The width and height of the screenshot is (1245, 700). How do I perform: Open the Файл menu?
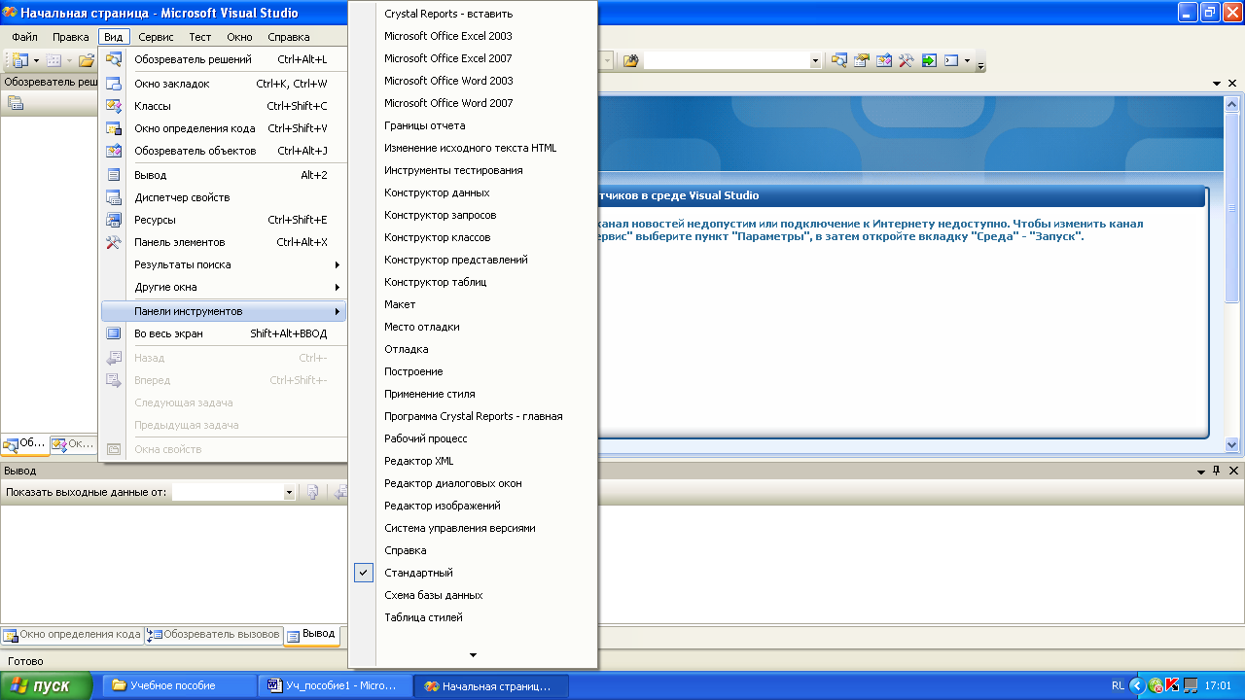point(25,37)
